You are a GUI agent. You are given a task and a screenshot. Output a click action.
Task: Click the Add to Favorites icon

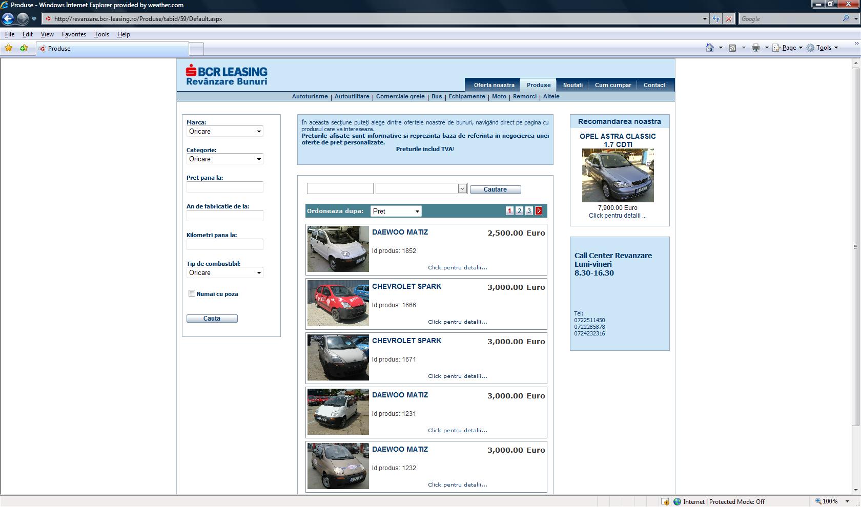(24, 48)
